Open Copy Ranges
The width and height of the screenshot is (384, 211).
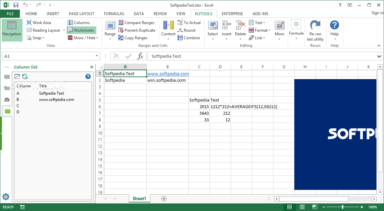(x=133, y=38)
